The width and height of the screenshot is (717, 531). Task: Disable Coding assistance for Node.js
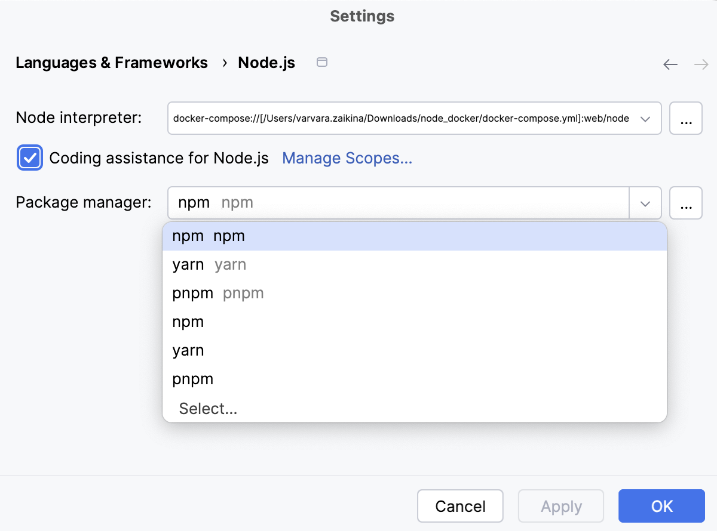tap(29, 158)
